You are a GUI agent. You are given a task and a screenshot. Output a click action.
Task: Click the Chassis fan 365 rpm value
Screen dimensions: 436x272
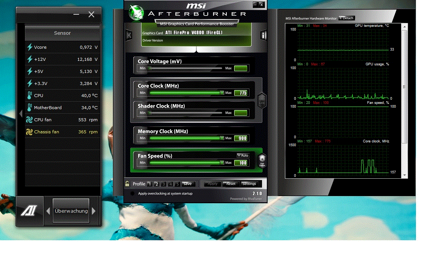[x=88, y=132]
